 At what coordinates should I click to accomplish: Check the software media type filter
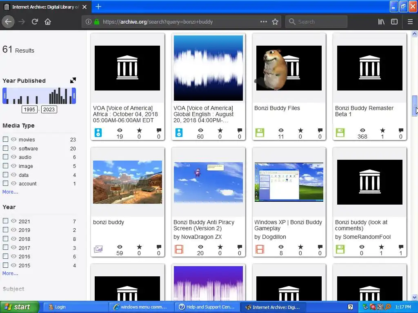coord(5,148)
